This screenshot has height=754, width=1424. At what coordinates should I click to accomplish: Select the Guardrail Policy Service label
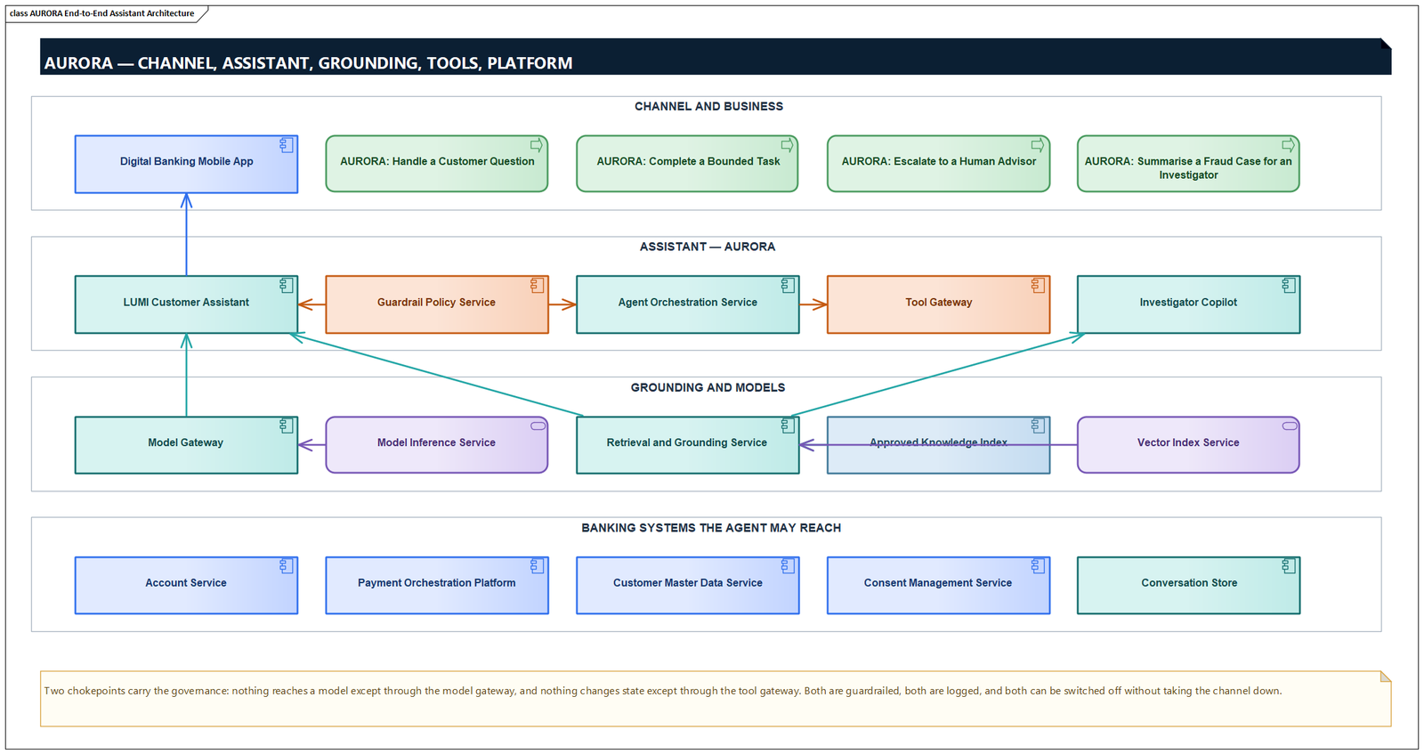click(x=436, y=302)
